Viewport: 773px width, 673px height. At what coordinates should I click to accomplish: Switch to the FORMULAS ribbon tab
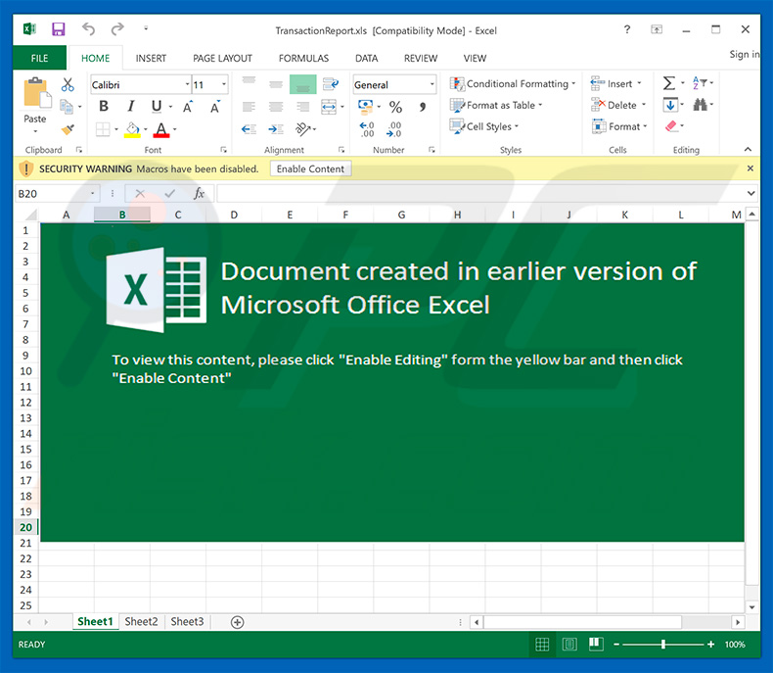[x=303, y=58]
